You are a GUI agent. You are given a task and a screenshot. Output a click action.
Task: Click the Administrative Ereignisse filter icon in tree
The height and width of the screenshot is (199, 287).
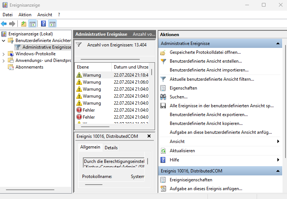coord(18,47)
